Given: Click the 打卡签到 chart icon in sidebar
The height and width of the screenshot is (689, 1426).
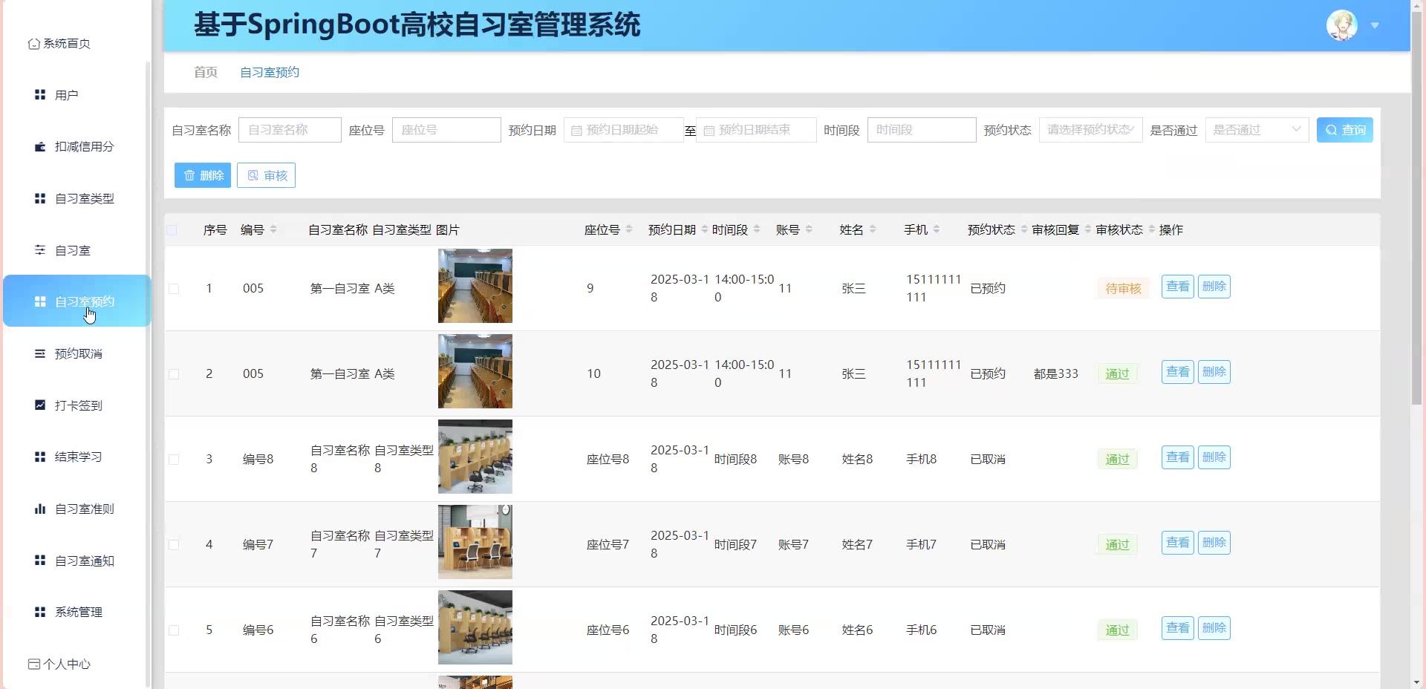Looking at the screenshot, I should coord(40,405).
